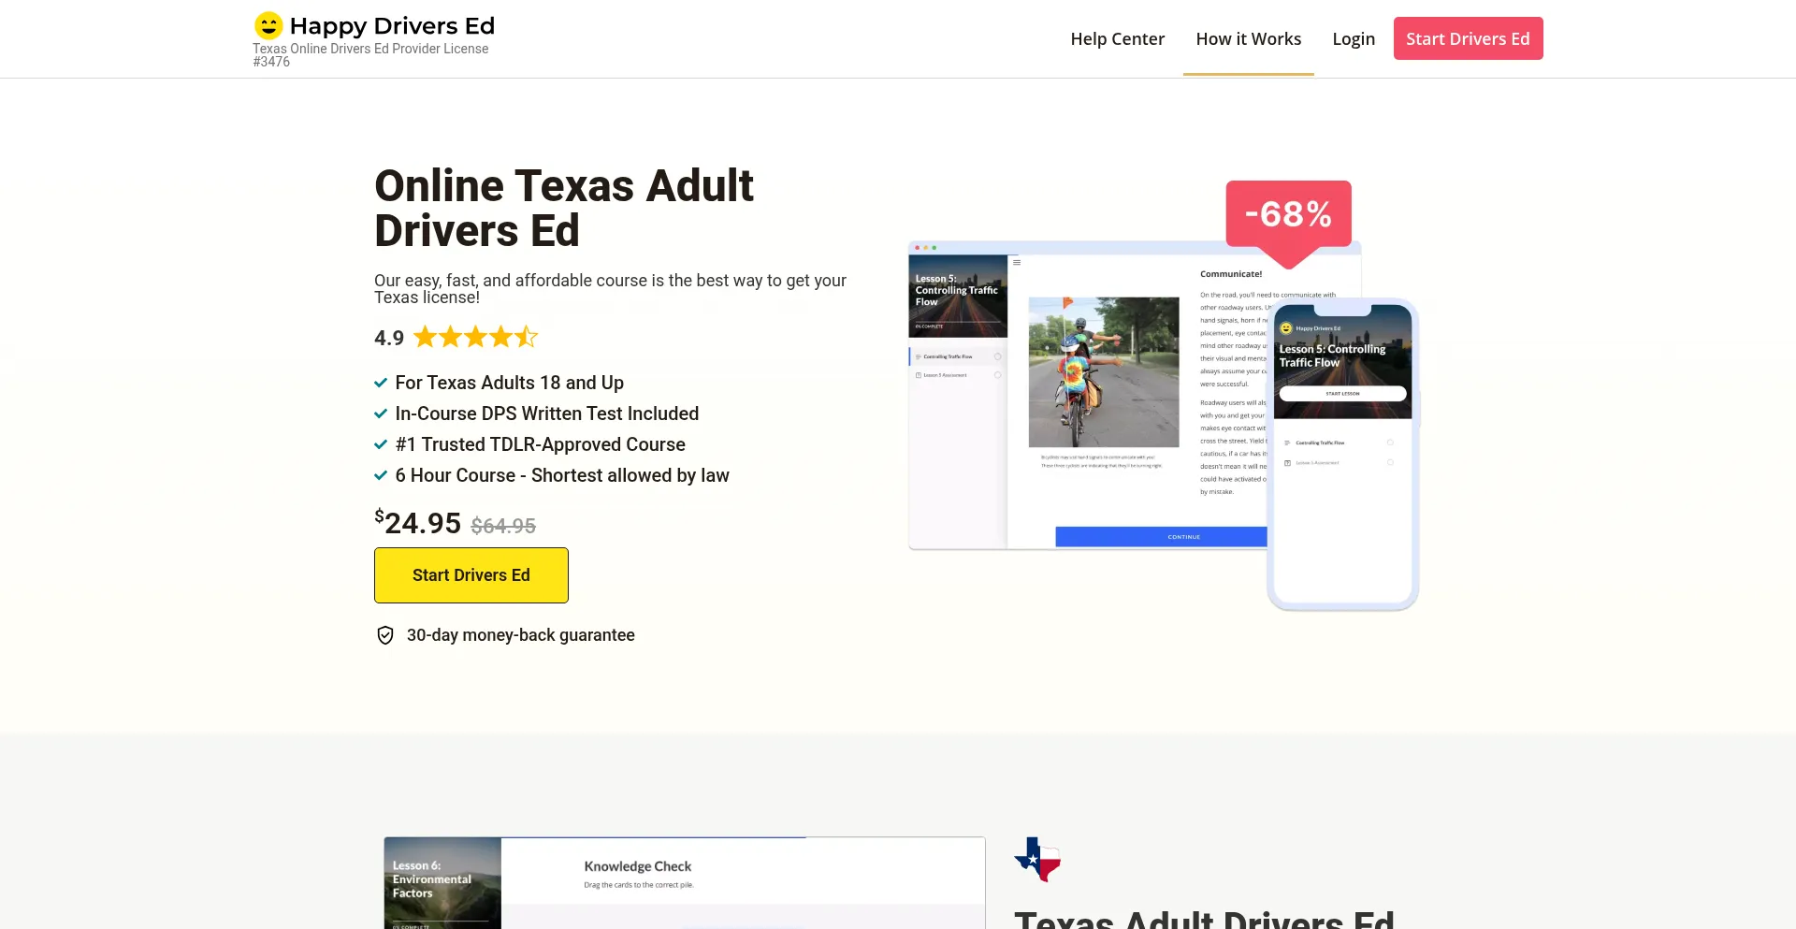Open the Login page
1796x929 pixels.
(x=1353, y=38)
